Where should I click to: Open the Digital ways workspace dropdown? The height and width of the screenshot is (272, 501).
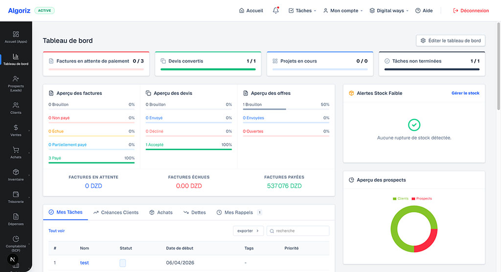389,11
